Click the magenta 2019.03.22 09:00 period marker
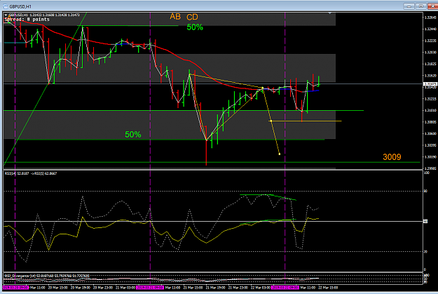438x294 pixels. [x=285, y=288]
